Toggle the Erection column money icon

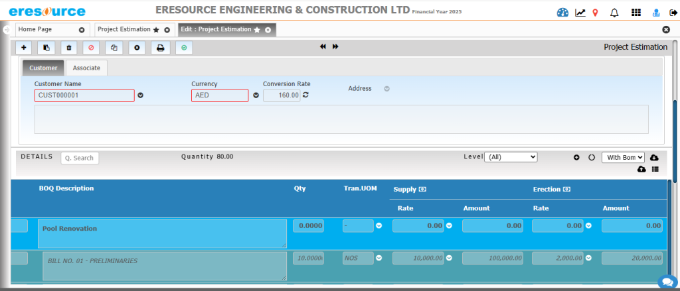568,190
